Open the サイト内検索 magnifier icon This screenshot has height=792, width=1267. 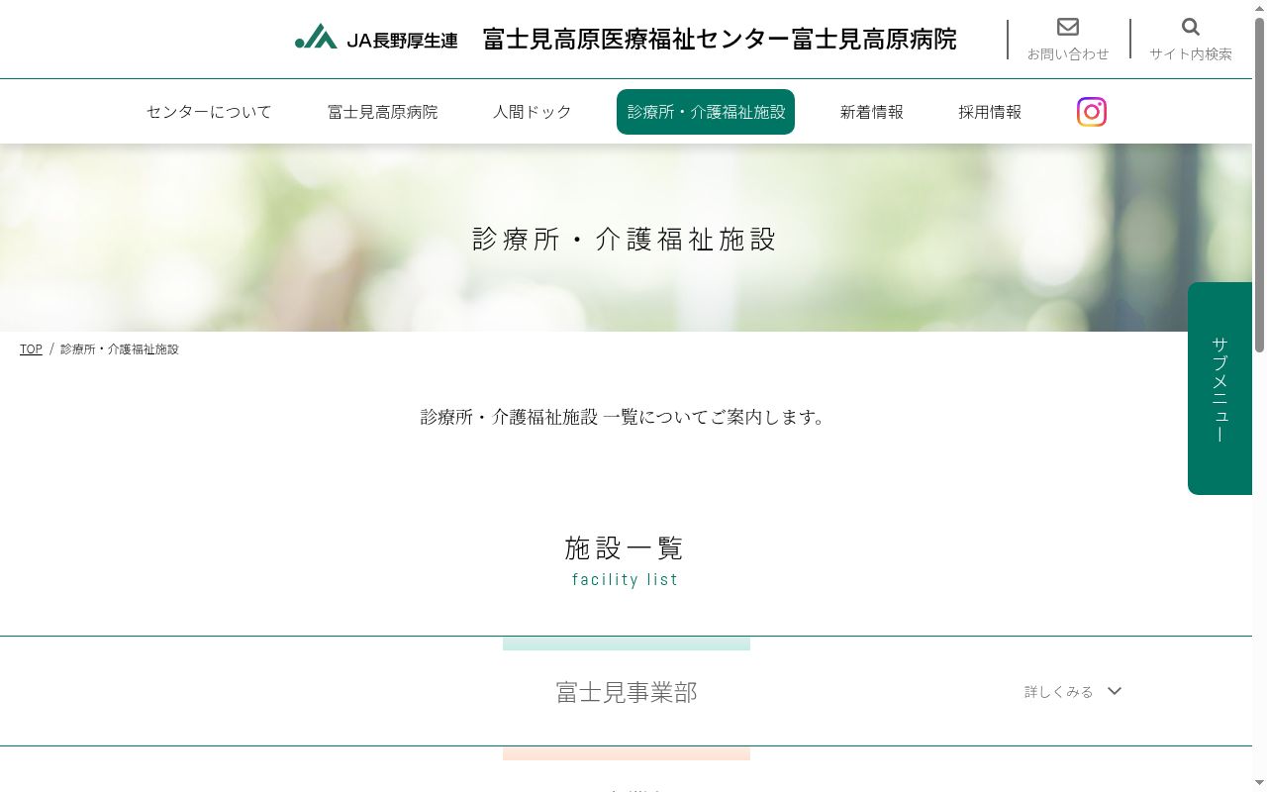(1190, 27)
